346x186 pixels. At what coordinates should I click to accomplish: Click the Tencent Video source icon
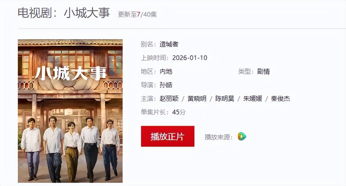tap(242, 136)
